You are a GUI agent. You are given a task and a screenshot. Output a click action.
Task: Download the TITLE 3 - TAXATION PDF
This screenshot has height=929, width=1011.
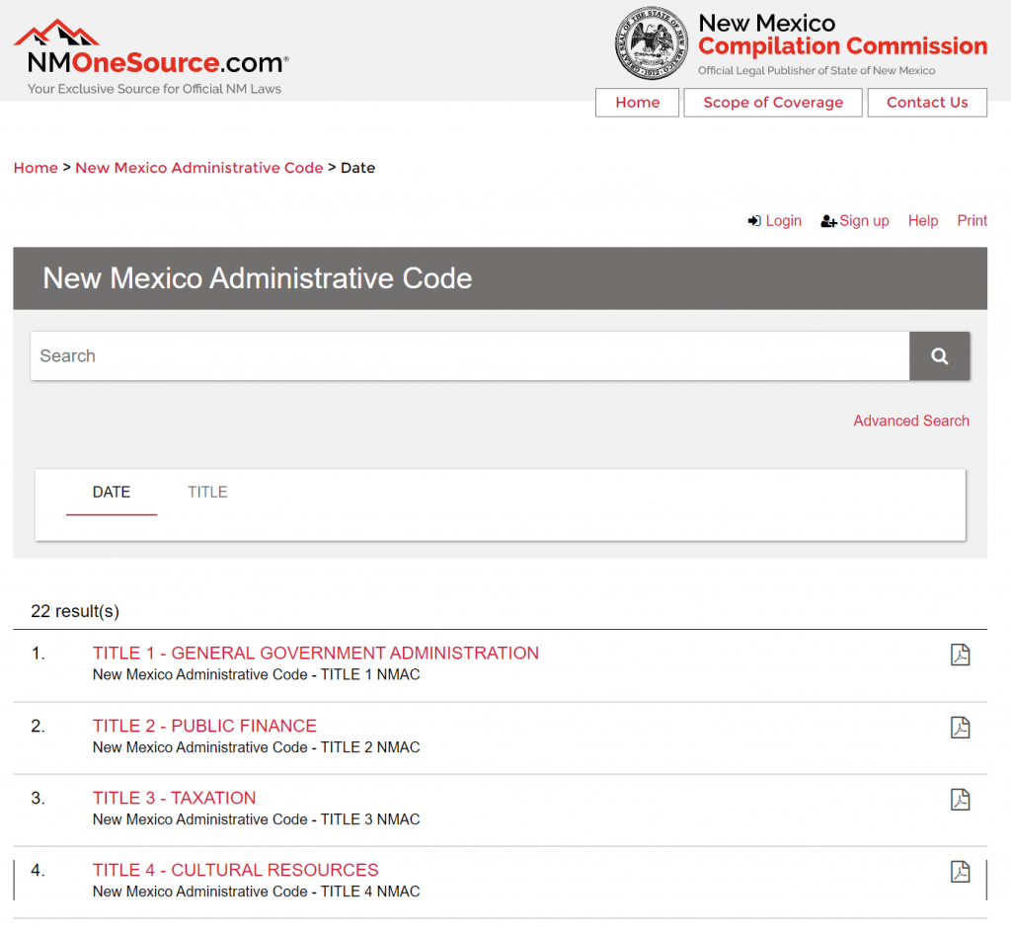pyautogui.click(x=960, y=799)
